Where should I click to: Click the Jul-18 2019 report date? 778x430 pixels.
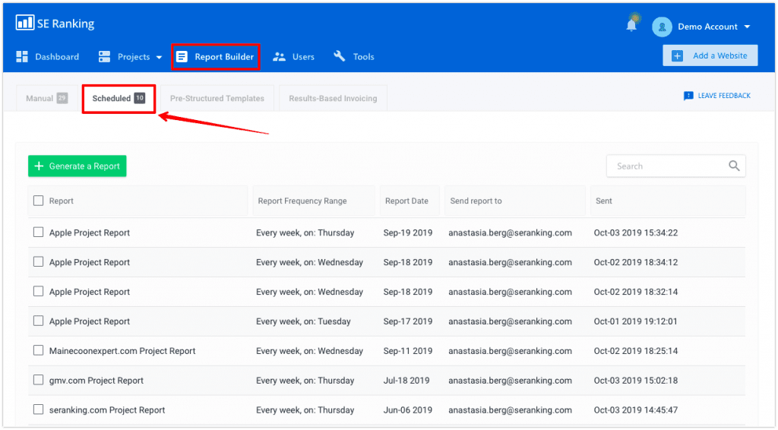click(406, 381)
